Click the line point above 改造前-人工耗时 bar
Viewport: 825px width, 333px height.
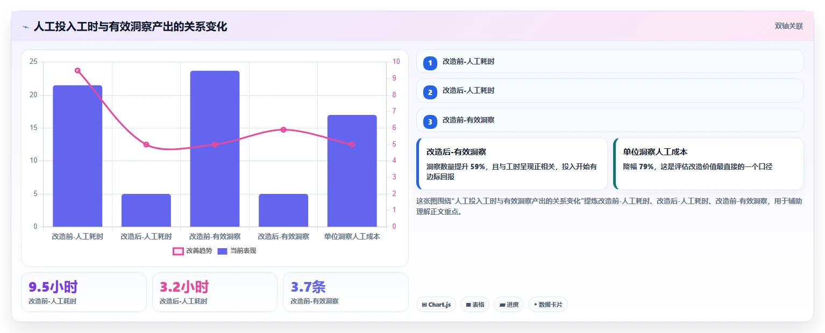[x=77, y=70]
